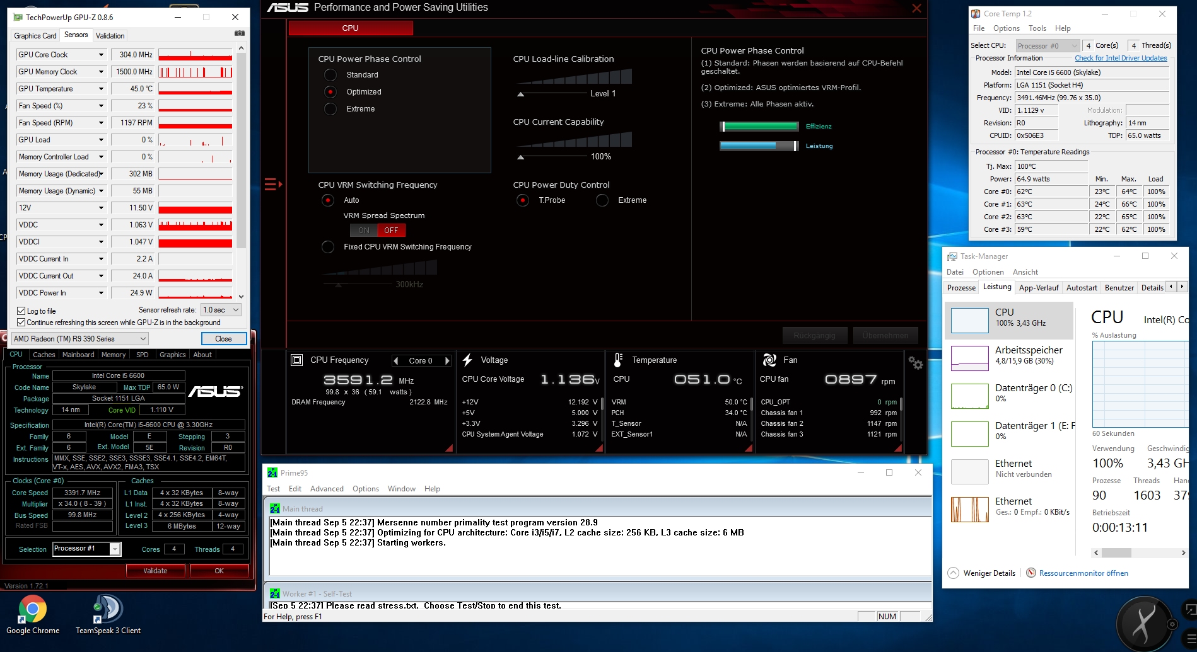Open Sensor refresh rate dropdown
This screenshot has height=652, width=1197.
point(221,310)
